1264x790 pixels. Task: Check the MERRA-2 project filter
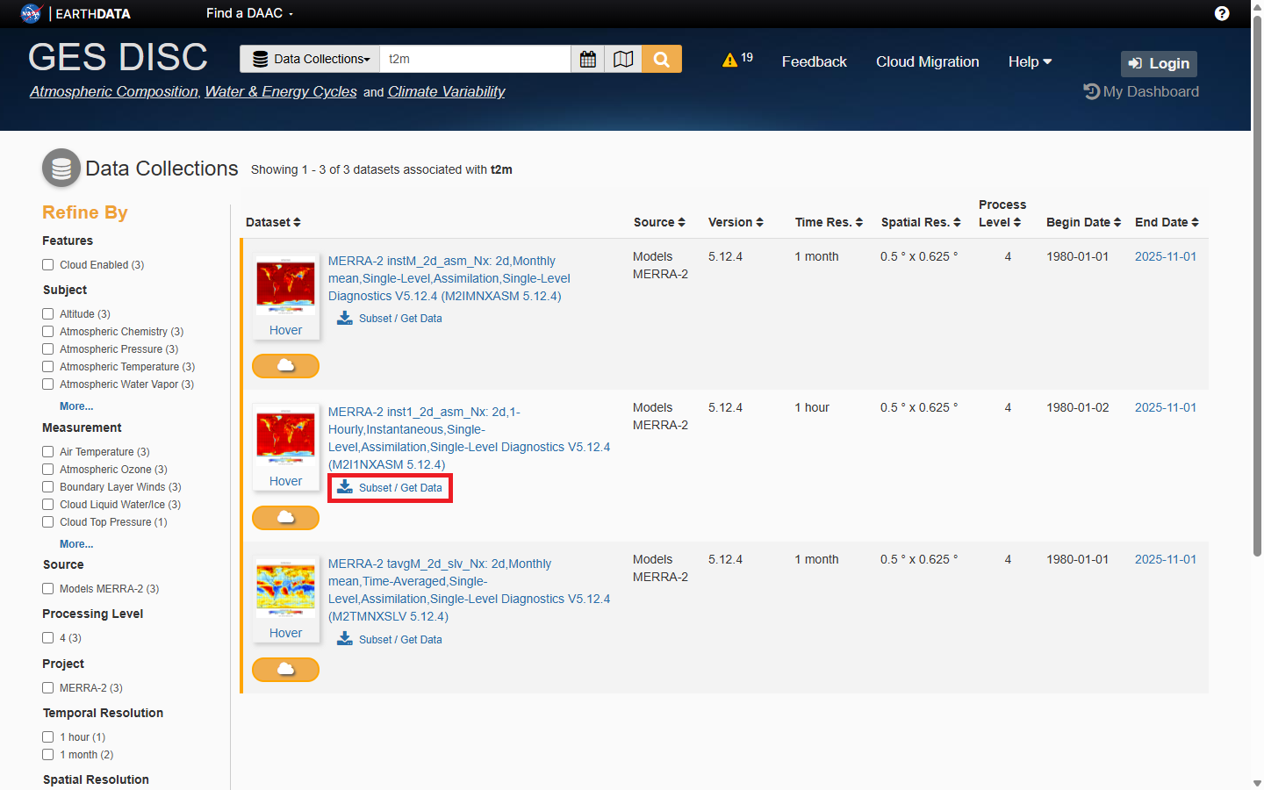(48, 687)
